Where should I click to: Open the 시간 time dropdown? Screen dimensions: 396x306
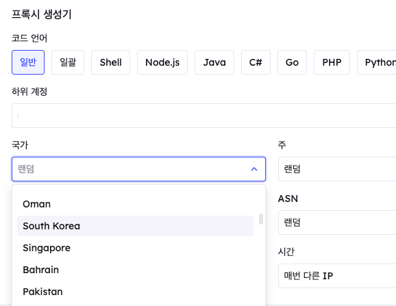(x=337, y=276)
